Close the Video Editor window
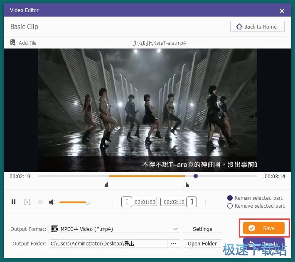Screen dimensions: 295x262 [282, 11]
